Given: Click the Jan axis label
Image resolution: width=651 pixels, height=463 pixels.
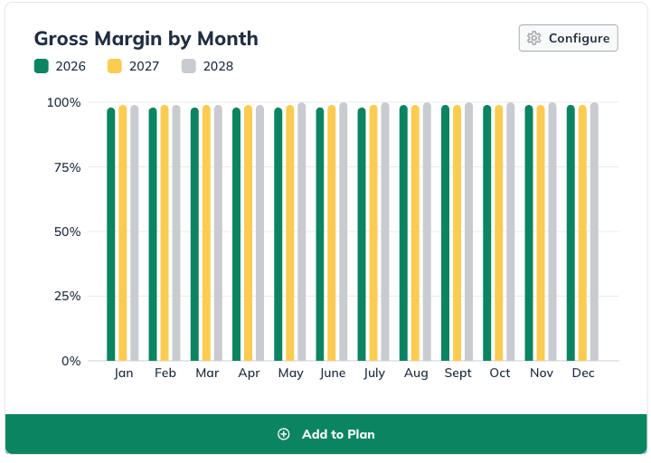Looking at the screenshot, I should 124,373.
